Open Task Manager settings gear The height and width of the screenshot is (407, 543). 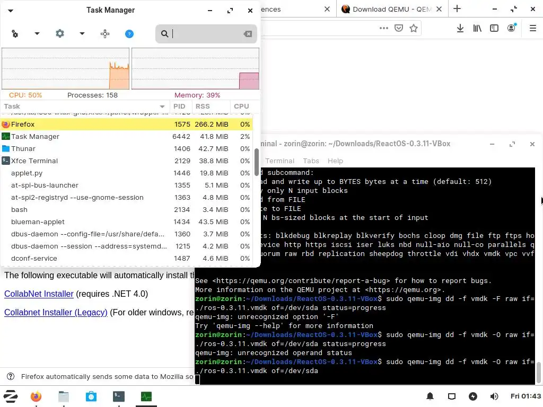point(60,33)
